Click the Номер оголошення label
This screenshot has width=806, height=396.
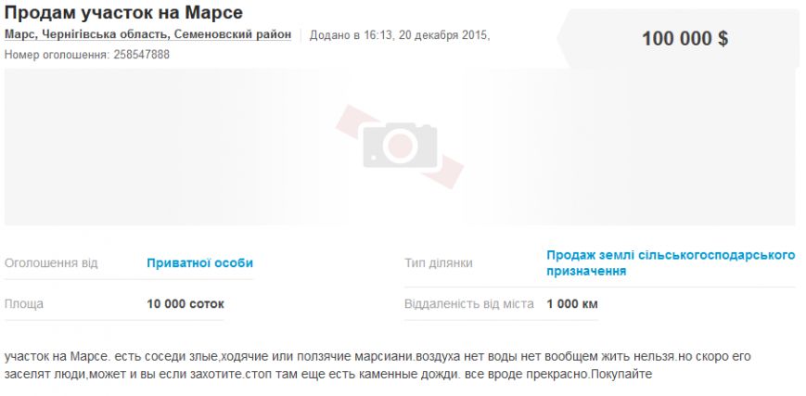(x=58, y=55)
